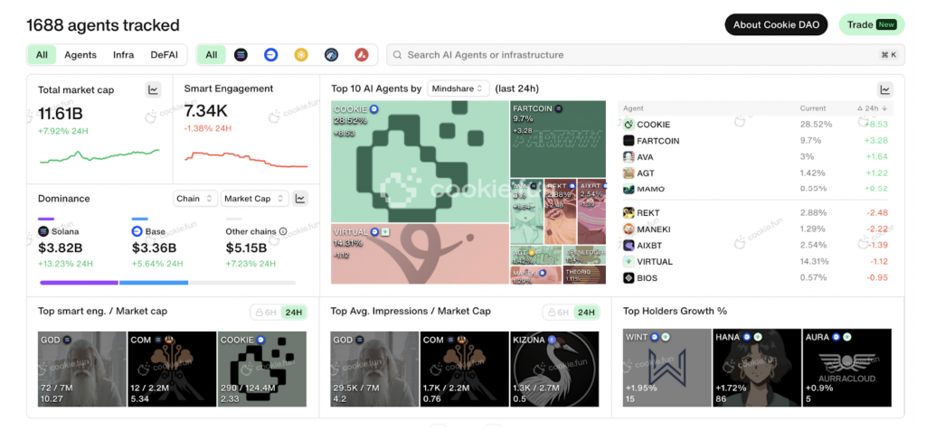
Task: Click the COOKIE agent icon in the table
Action: pyautogui.click(x=628, y=125)
